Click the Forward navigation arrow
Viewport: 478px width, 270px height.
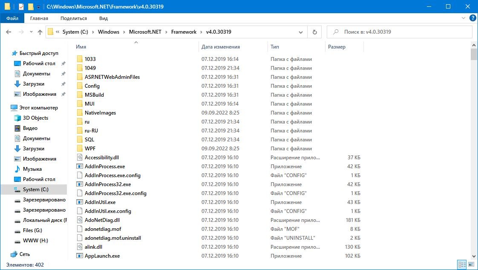21,32
